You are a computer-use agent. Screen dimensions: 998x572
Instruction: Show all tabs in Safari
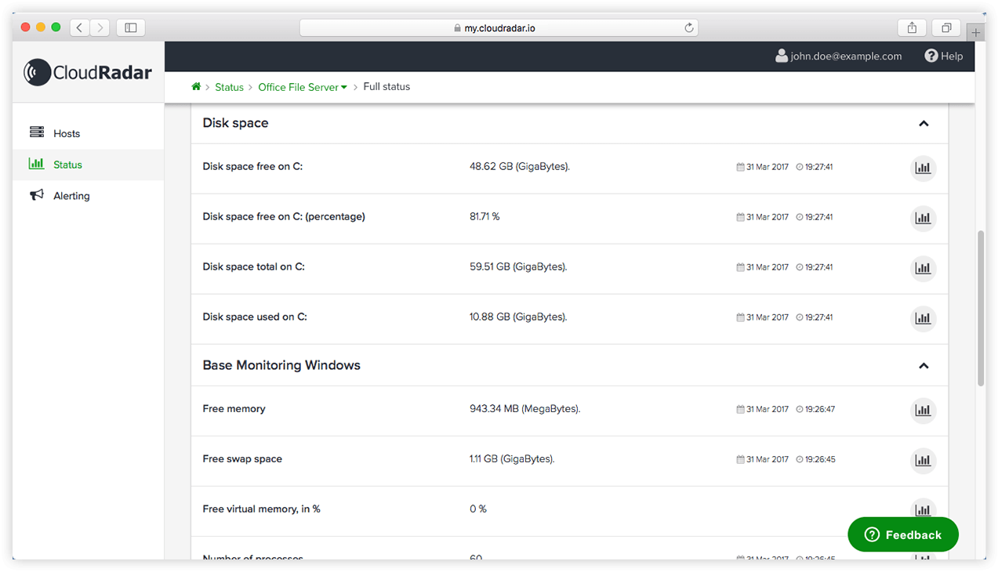click(946, 27)
